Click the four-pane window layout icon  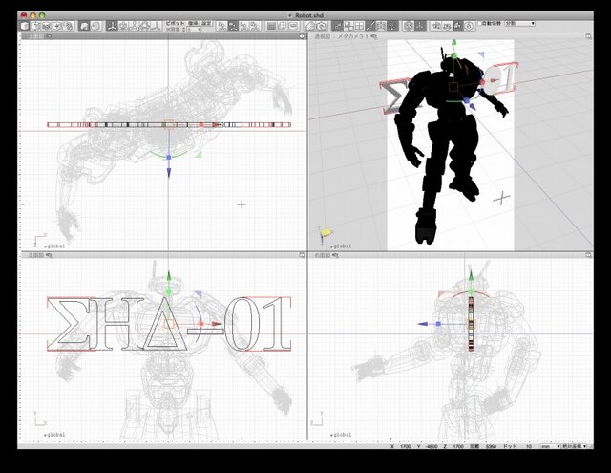[283, 26]
